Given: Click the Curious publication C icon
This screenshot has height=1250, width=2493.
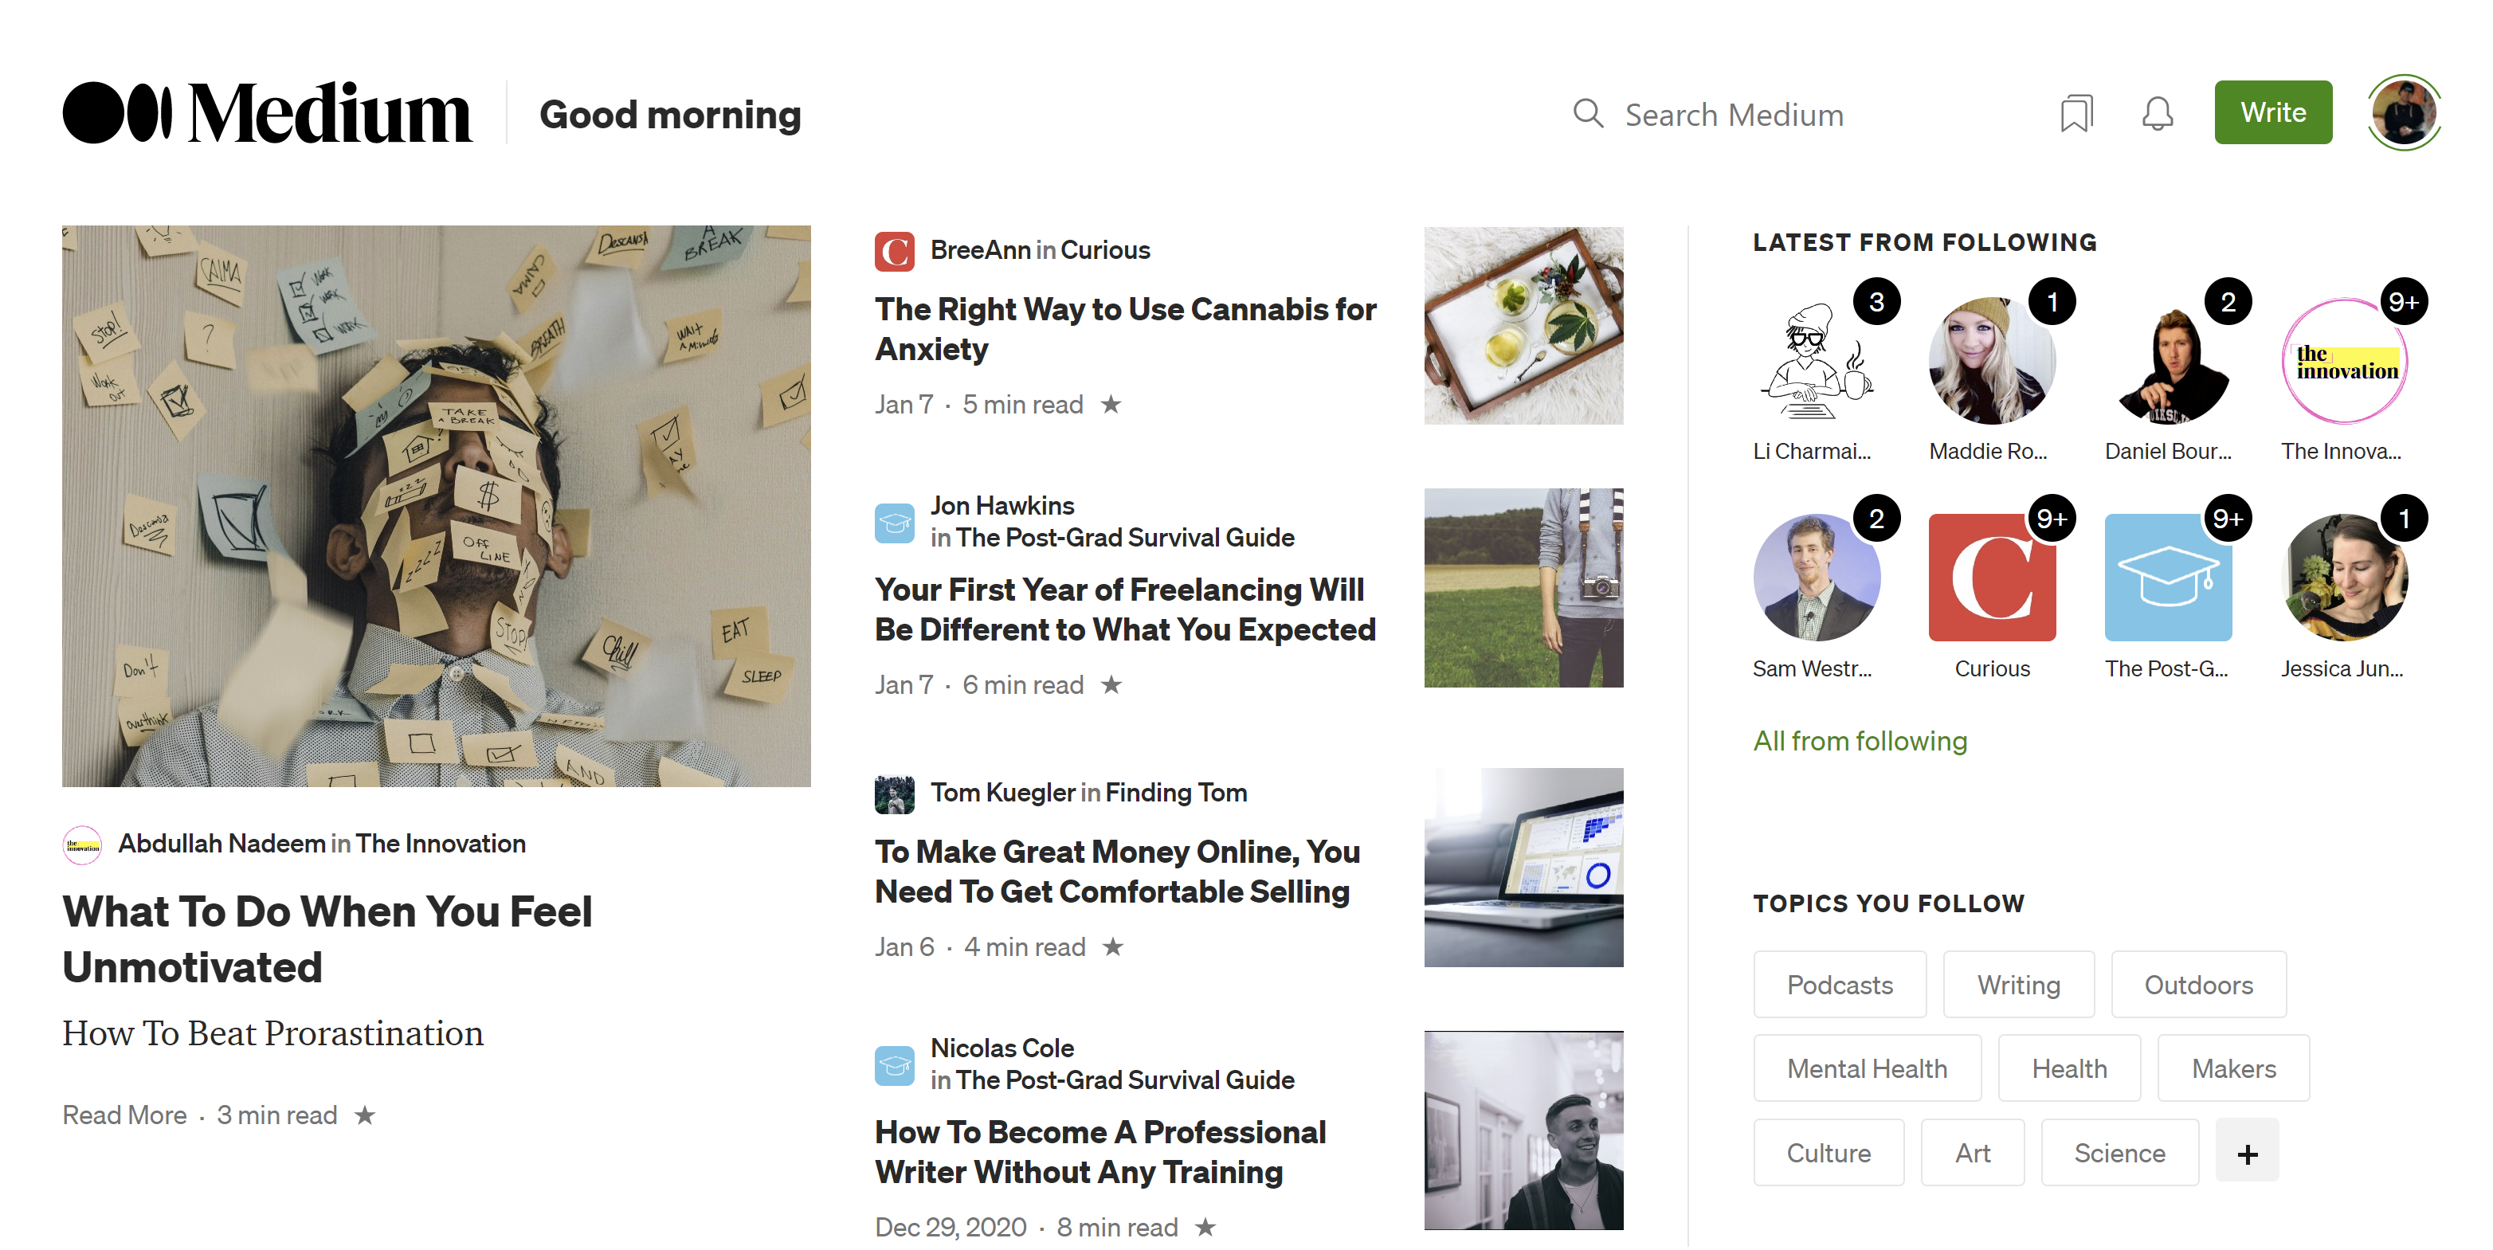Looking at the screenshot, I should click(x=894, y=251).
